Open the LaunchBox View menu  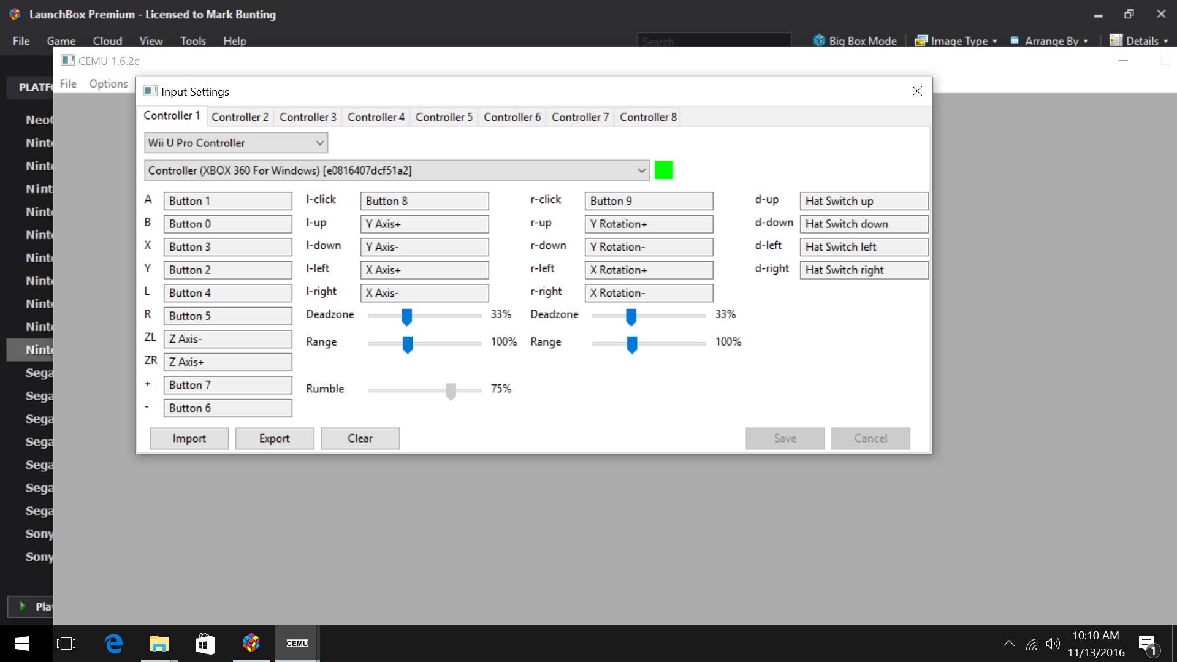coord(151,41)
